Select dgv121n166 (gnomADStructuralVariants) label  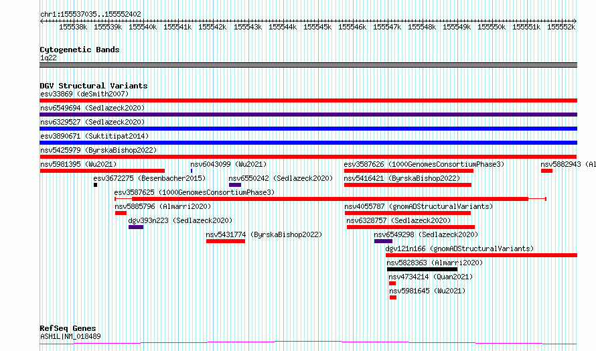[x=459, y=249]
